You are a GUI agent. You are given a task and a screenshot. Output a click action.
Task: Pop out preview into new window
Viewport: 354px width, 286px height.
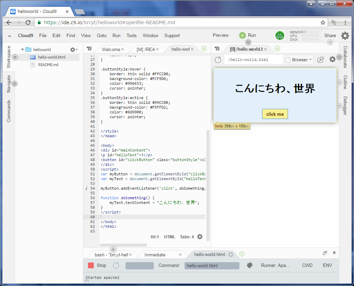pos(320,60)
